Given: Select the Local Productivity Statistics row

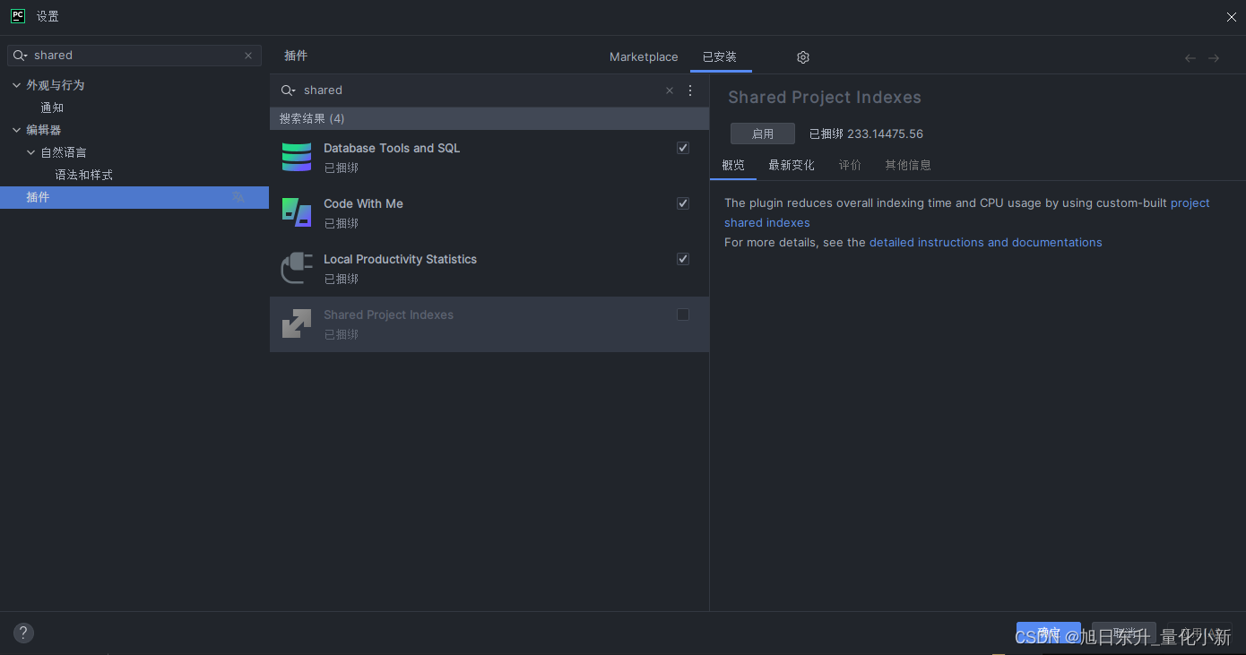Looking at the screenshot, I should (x=489, y=269).
